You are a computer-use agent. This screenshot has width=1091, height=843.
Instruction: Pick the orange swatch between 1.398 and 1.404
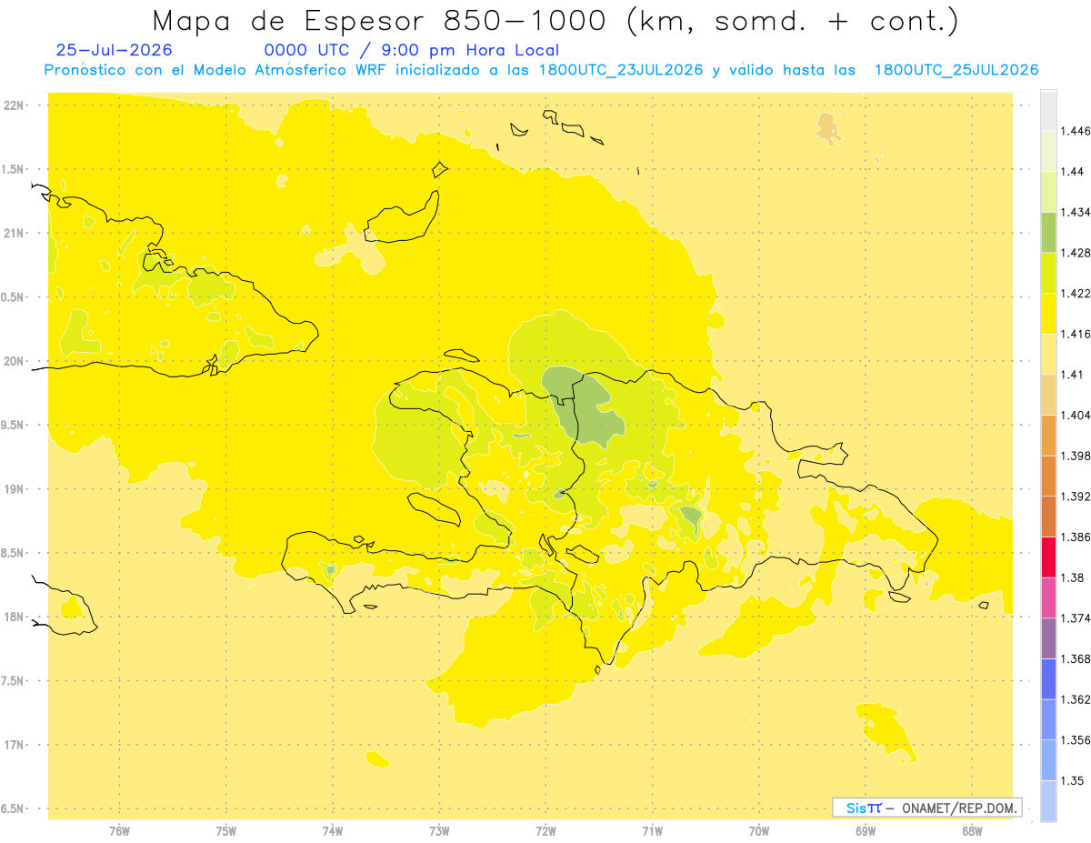click(x=1048, y=436)
